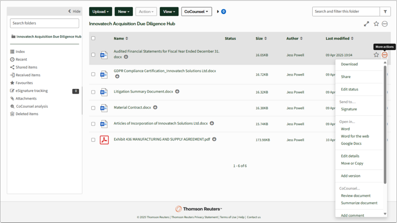Open the Privacy Statement footer link
Viewport: 397px width, 223px height.
point(194,217)
